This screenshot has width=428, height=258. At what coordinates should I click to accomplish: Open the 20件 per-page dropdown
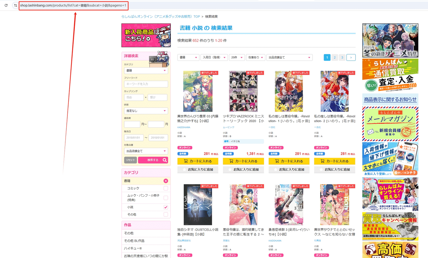tap(237, 57)
